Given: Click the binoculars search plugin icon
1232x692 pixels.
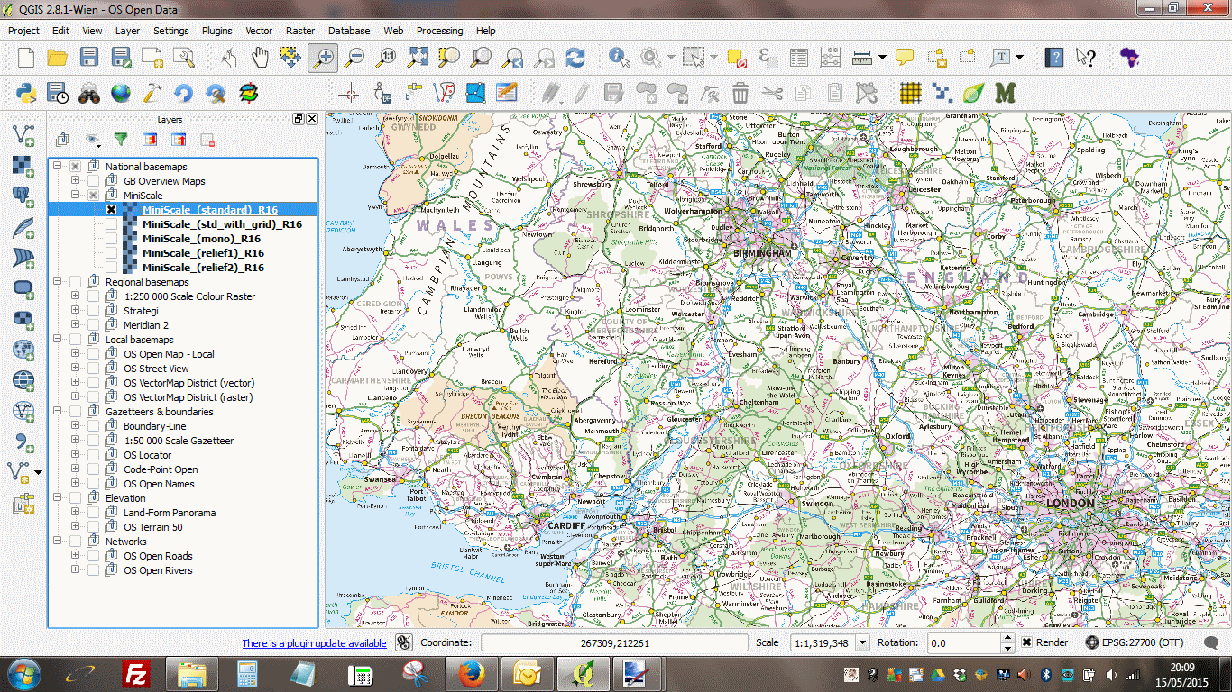Looking at the screenshot, I should (89, 92).
